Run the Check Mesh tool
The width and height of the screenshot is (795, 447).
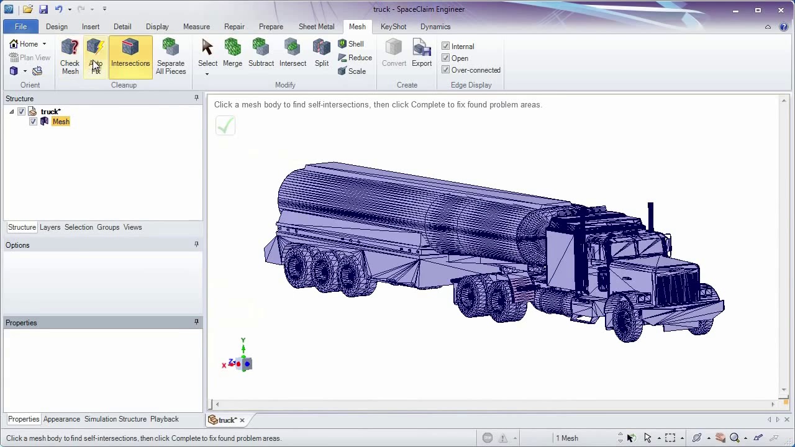[70, 56]
